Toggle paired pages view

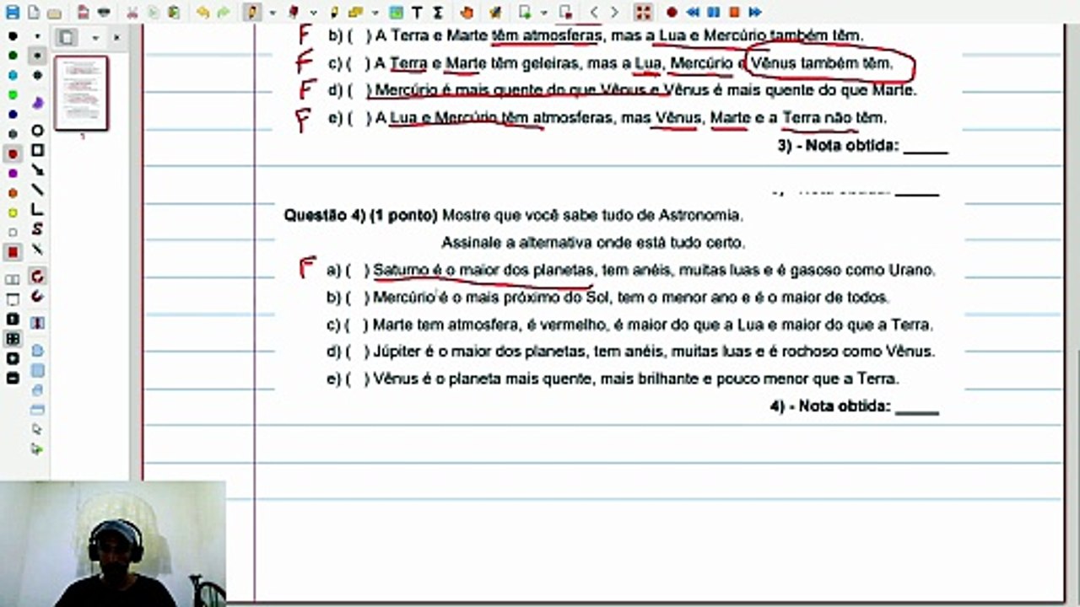coord(13,280)
